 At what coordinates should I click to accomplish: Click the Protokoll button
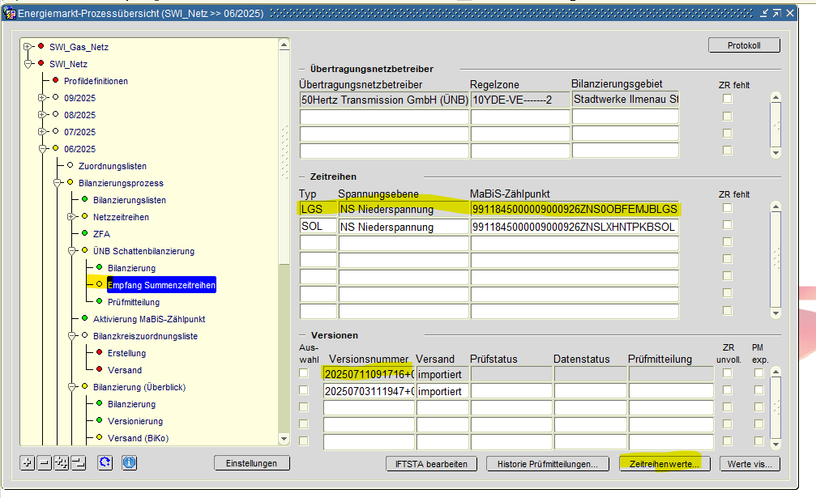pyautogui.click(x=744, y=46)
